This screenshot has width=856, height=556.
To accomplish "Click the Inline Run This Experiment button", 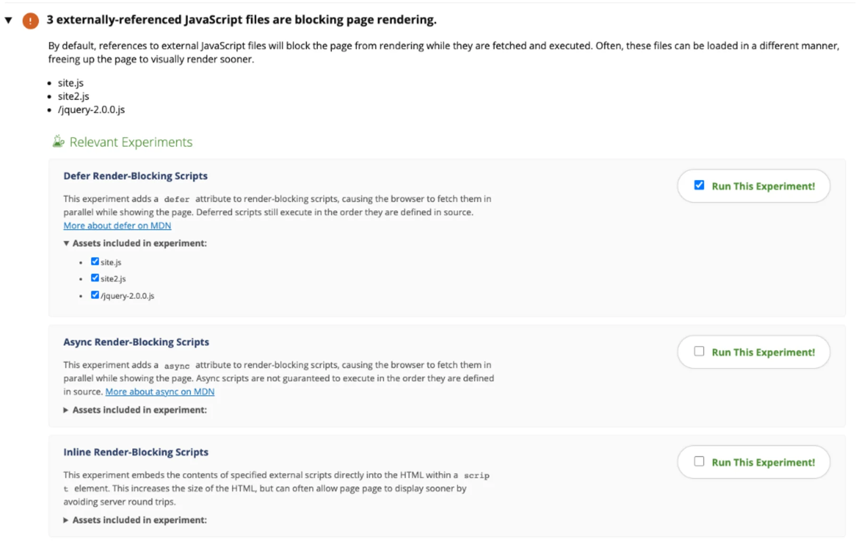I will (x=753, y=462).
